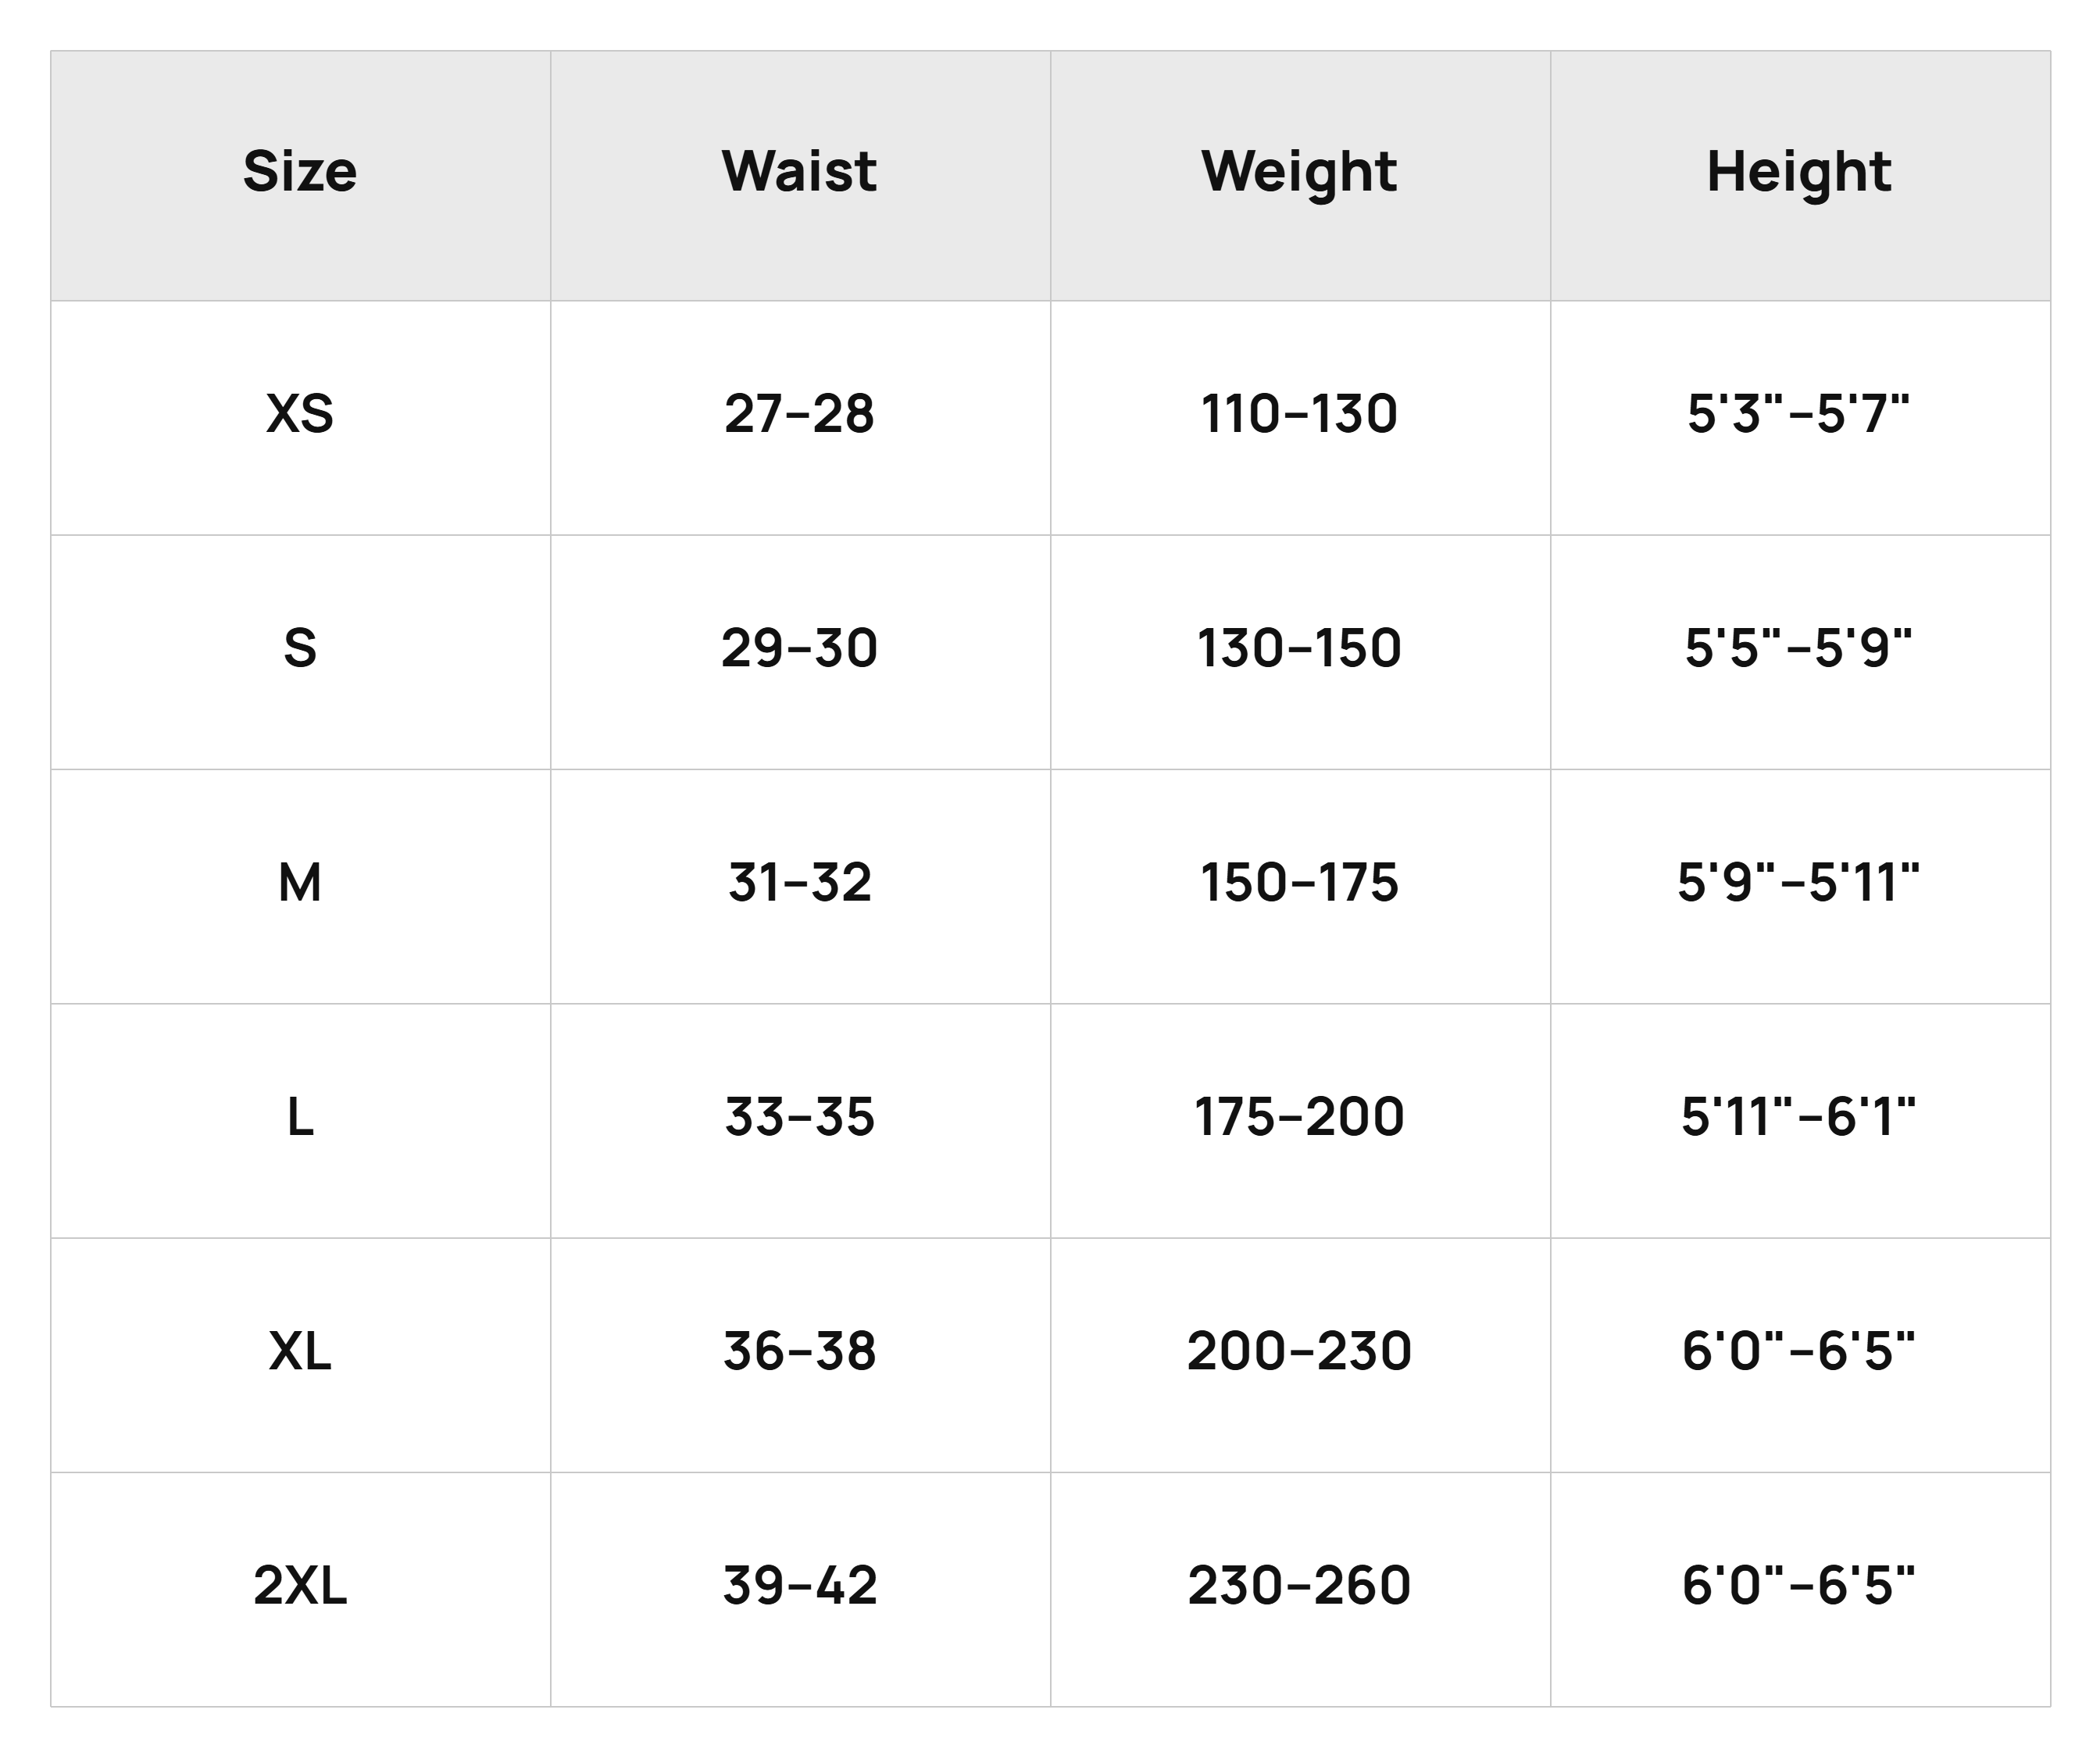This screenshot has width=2100, height=1756.
Task: Click waist value 33–35
Action: pyautogui.click(x=799, y=1117)
